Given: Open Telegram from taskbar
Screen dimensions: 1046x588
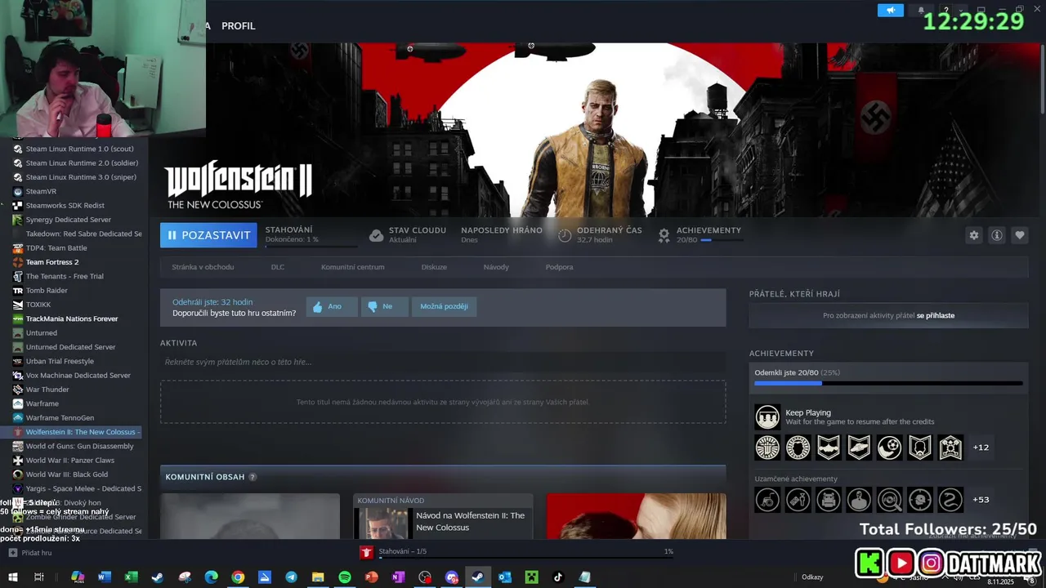Looking at the screenshot, I should pos(291,577).
